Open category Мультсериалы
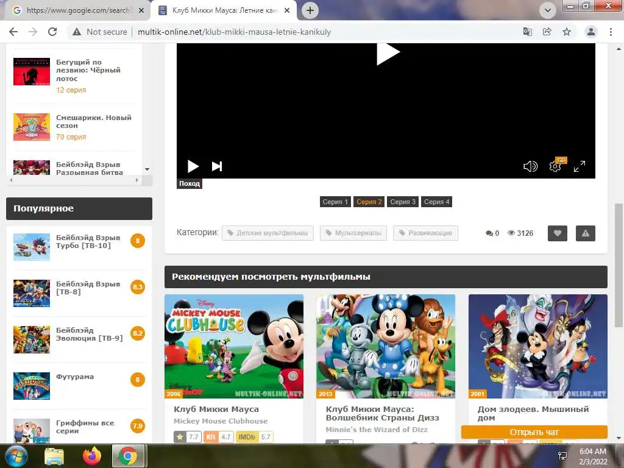Image resolution: width=624 pixels, height=468 pixels. (x=353, y=233)
